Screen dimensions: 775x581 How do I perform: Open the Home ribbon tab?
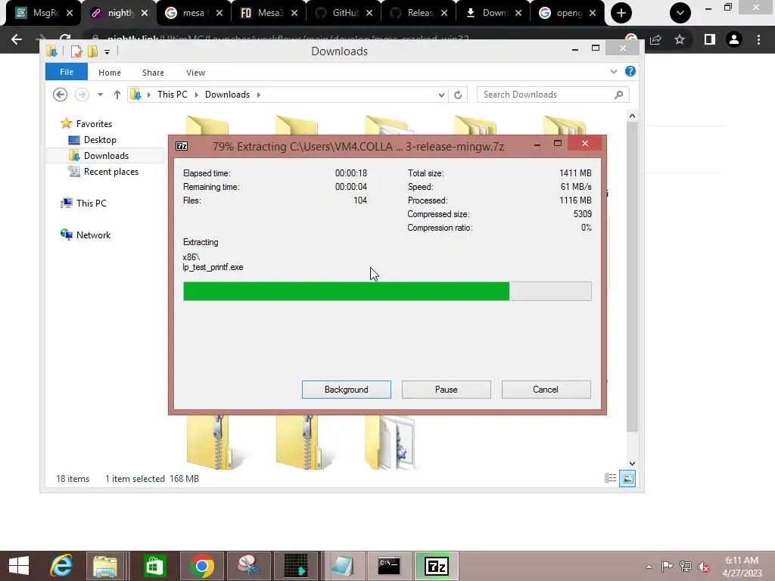click(109, 73)
